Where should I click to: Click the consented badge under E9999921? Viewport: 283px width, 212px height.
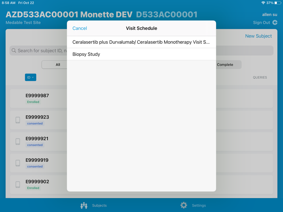tap(35, 145)
